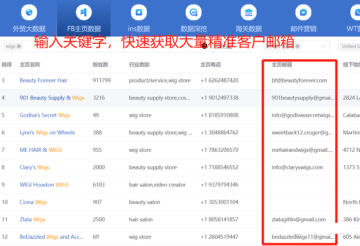The width and height of the screenshot is (360, 246).
Task: Select email info@claryswigs.com
Action: [297, 167]
